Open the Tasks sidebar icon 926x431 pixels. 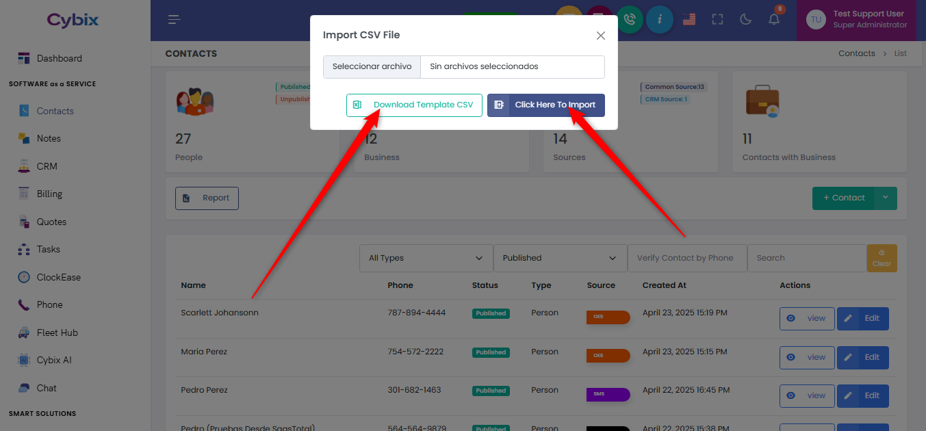tap(24, 250)
